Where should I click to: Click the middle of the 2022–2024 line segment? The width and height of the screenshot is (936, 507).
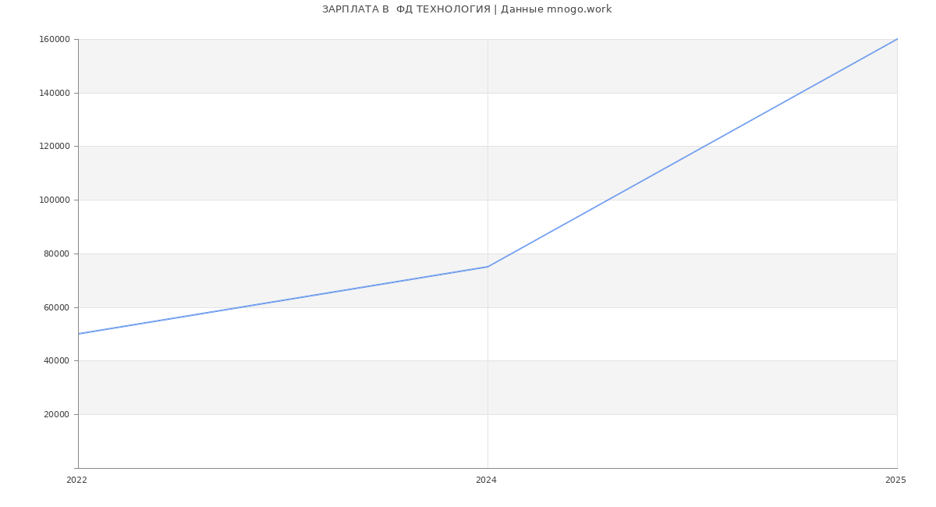pyautogui.click(x=283, y=300)
